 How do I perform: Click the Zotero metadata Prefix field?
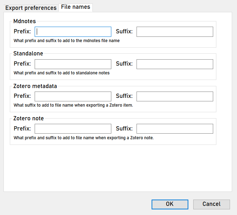pos(73,96)
